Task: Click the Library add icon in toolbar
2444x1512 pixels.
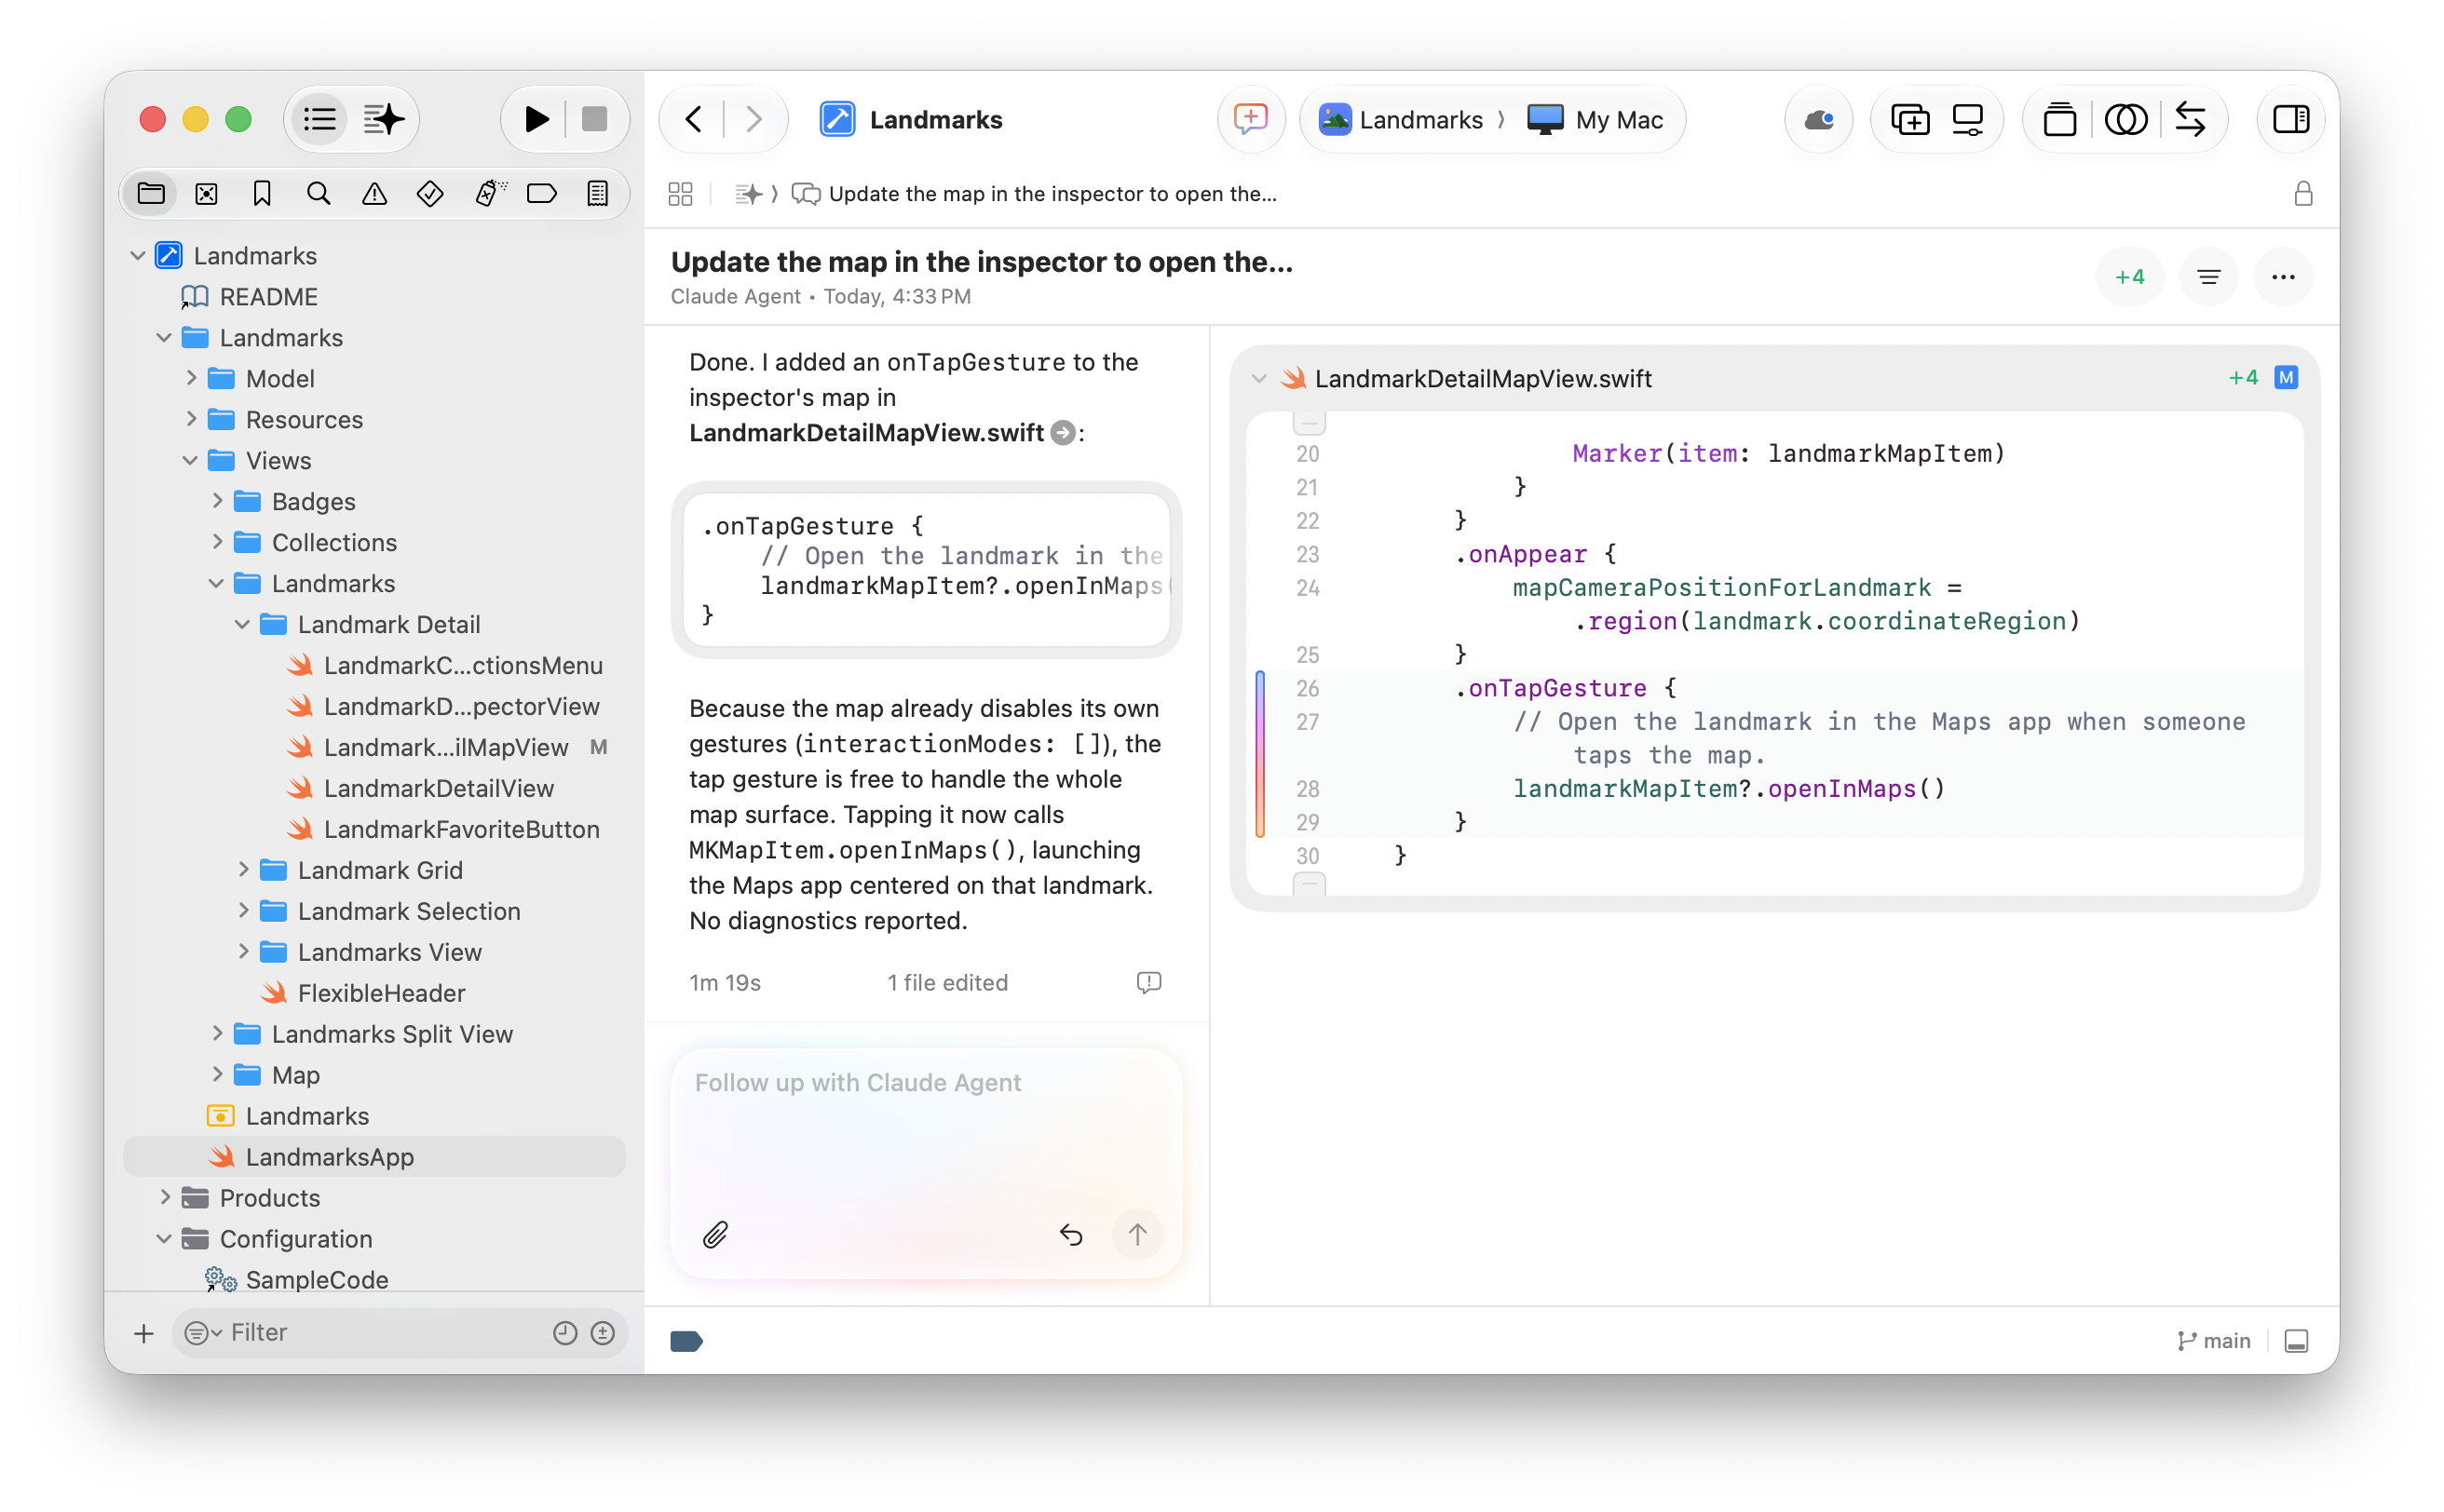Action: click(x=1909, y=119)
